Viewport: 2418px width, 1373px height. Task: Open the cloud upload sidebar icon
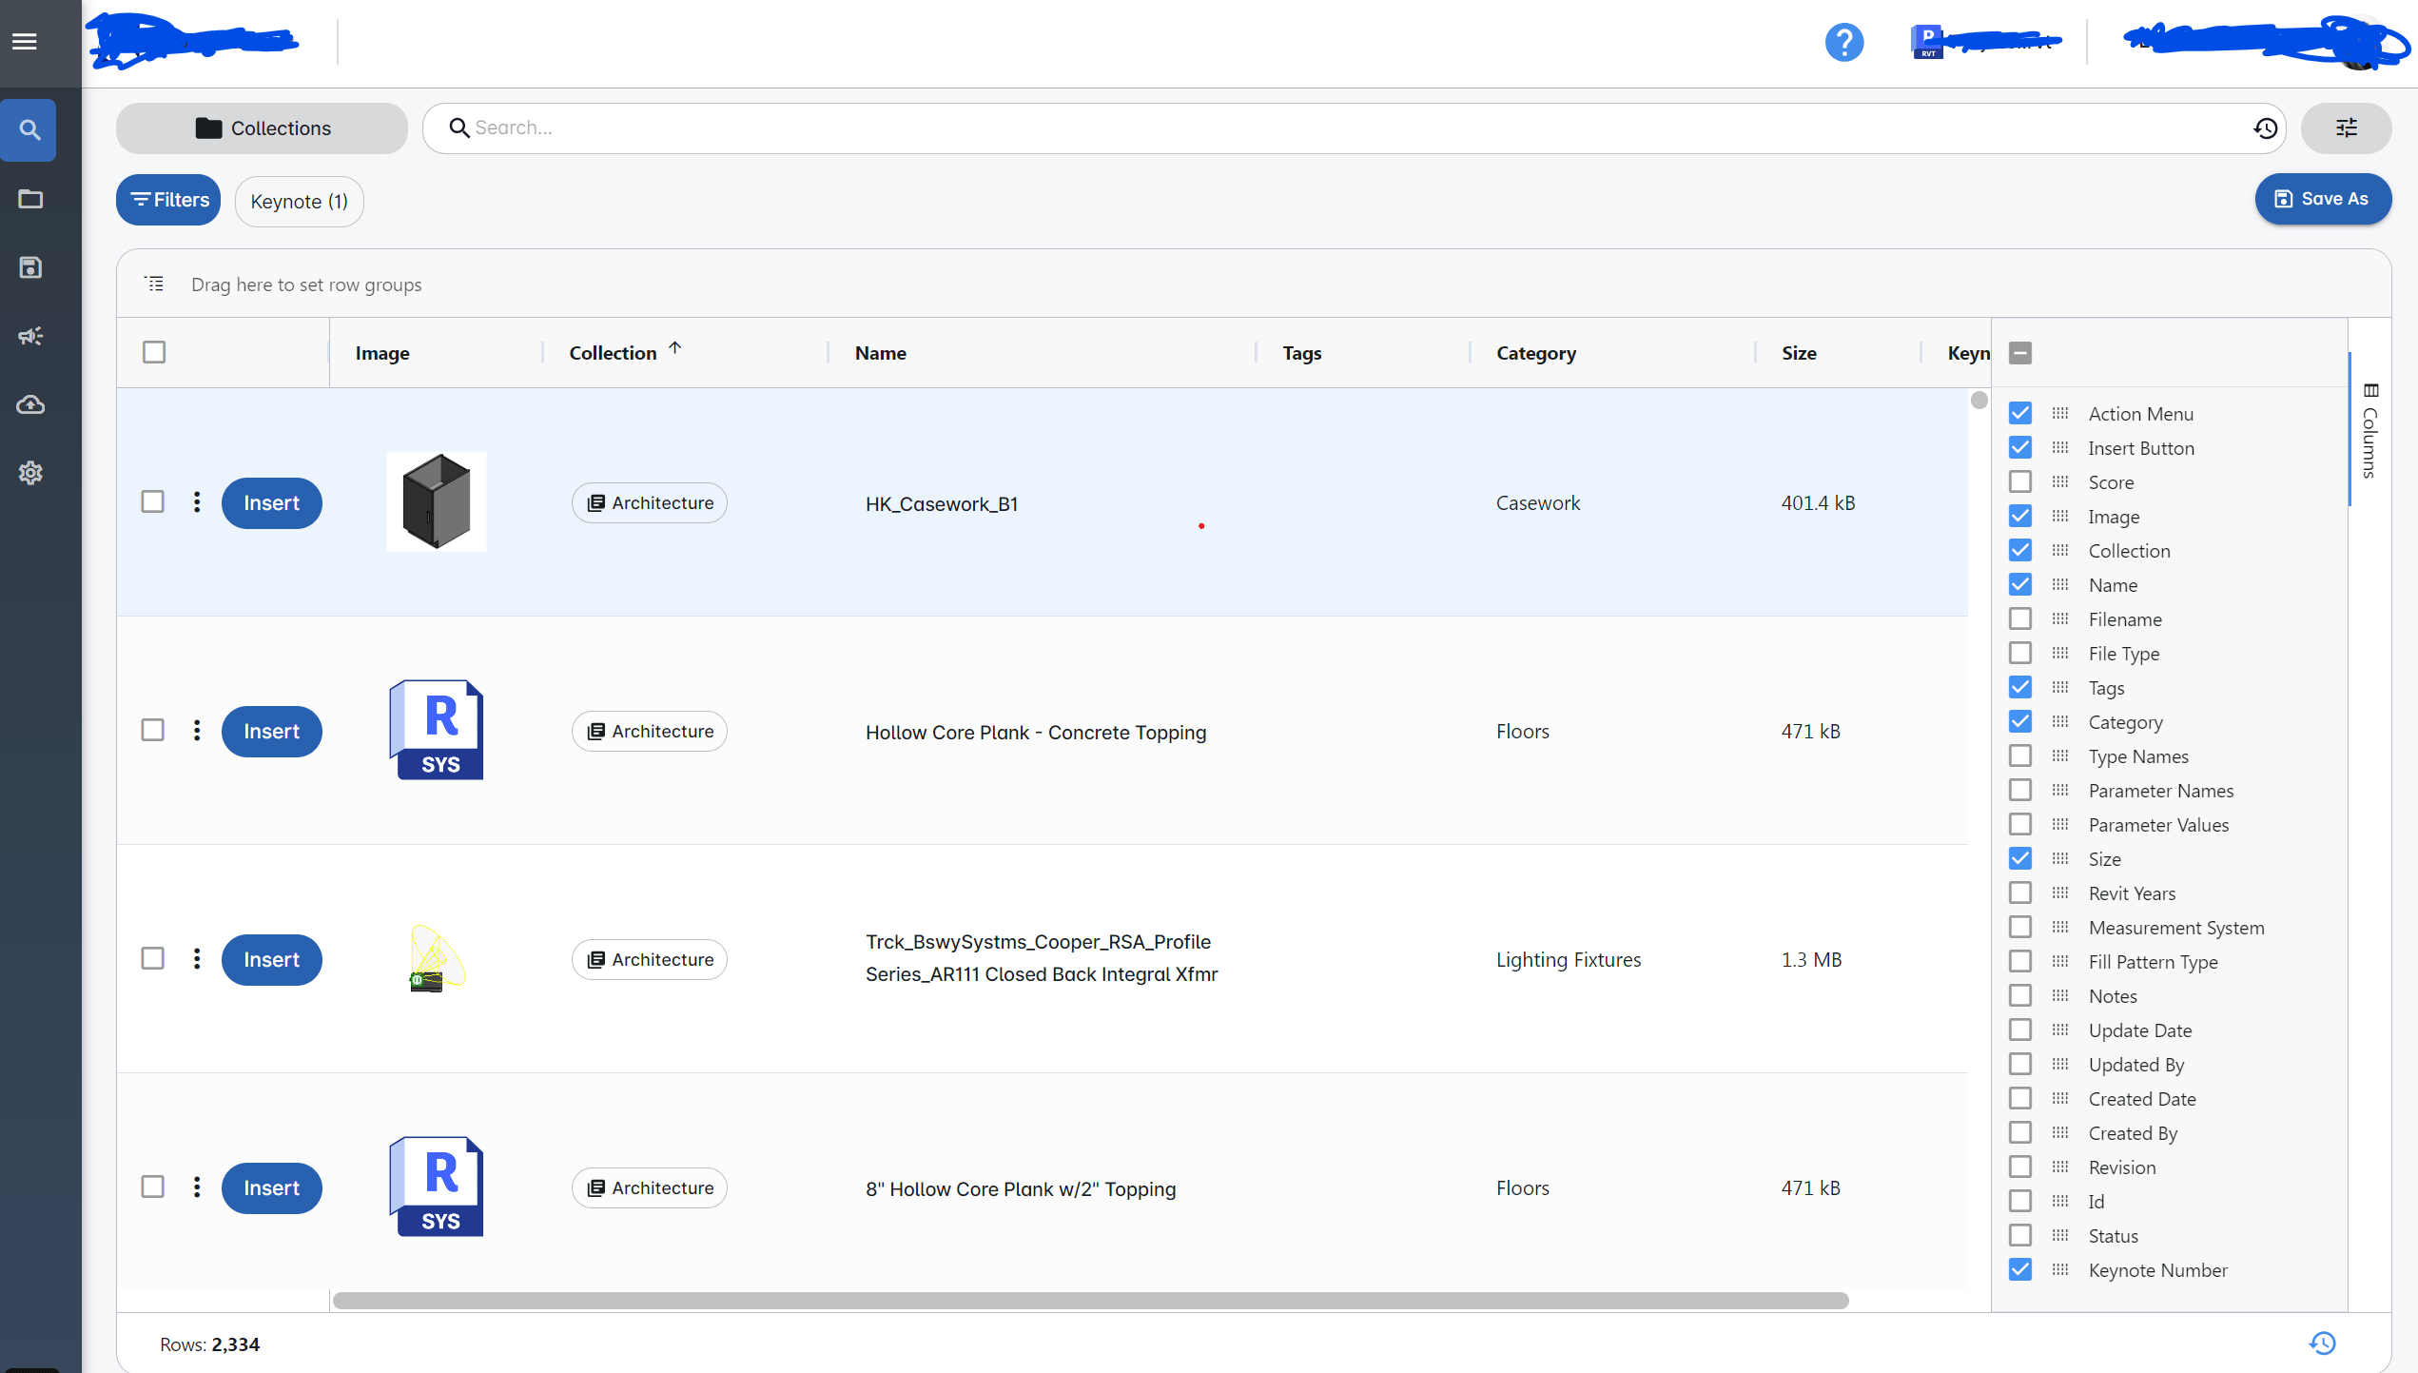pos(30,405)
